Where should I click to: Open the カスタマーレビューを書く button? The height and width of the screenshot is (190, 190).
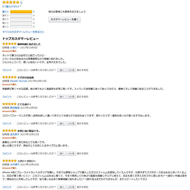[x=64, y=19]
